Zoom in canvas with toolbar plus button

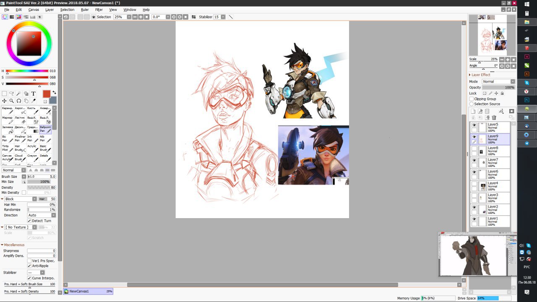141,17
